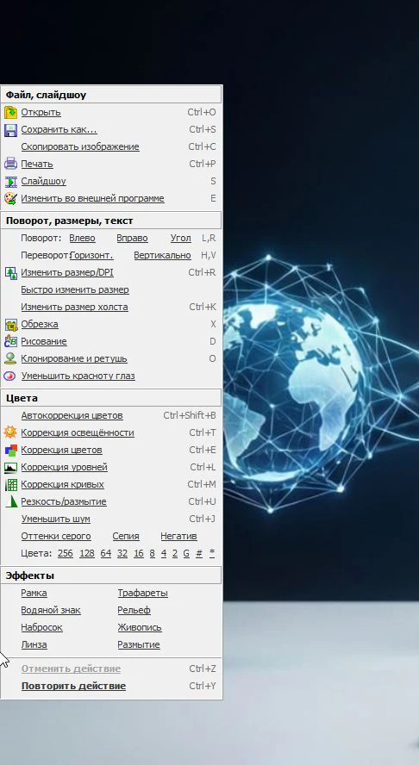Open Резкость/размытие
The width and height of the screenshot is (419, 765).
(64, 501)
